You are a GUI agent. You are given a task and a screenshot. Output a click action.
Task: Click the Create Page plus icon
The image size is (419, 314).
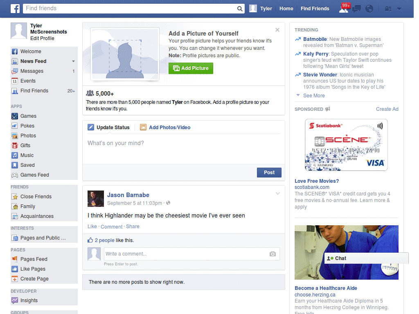pyautogui.click(x=15, y=279)
